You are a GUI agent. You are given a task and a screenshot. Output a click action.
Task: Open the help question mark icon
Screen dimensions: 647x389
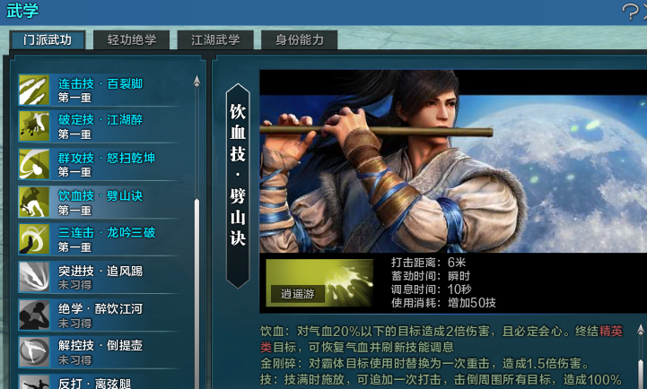[x=630, y=12]
